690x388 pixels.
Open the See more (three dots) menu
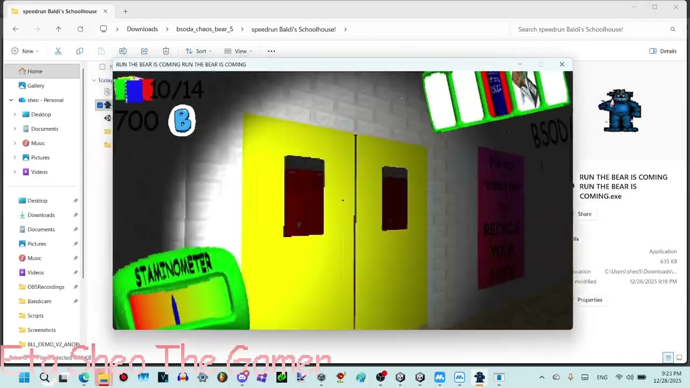coord(272,51)
